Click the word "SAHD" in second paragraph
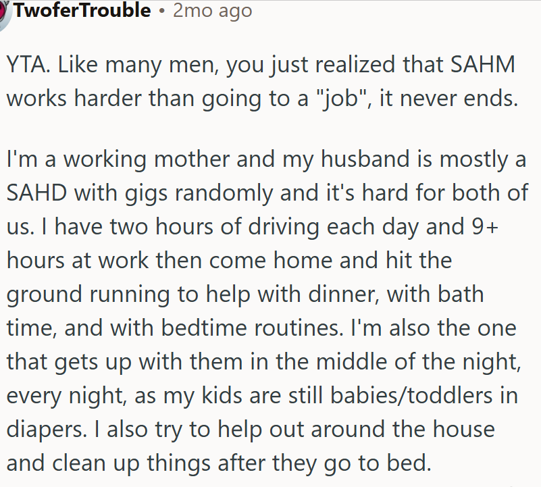The height and width of the screenshot is (487, 541). [x=37, y=193]
